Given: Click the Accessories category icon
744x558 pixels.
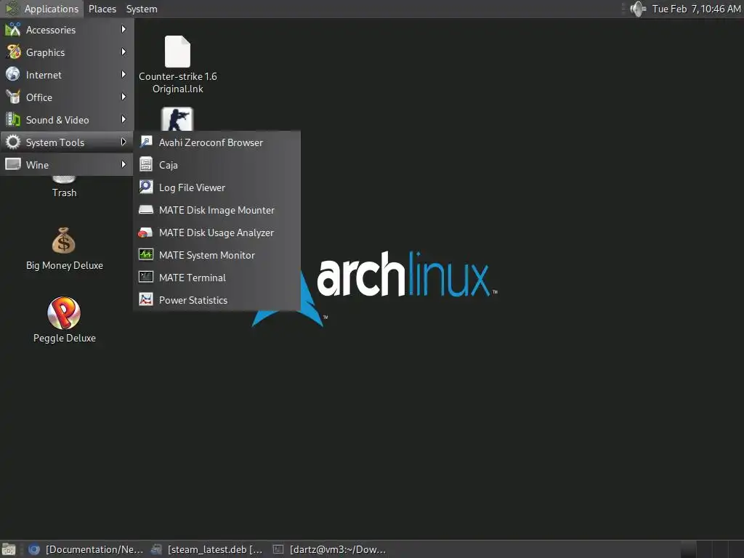Looking at the screenshot, I should pyautogui.click(x=13, y=29).
